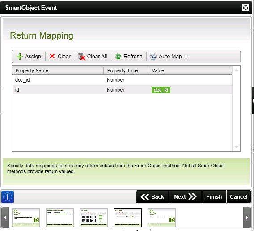
Task: Click the empty Value cell for doc_id
Action: [x=190, y=80]
